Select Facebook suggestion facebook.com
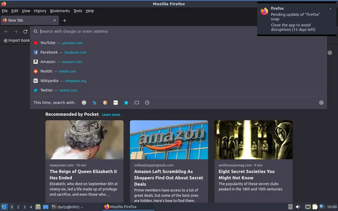The image size is (338, 211). pyautogui.click(x=179, y=52)
